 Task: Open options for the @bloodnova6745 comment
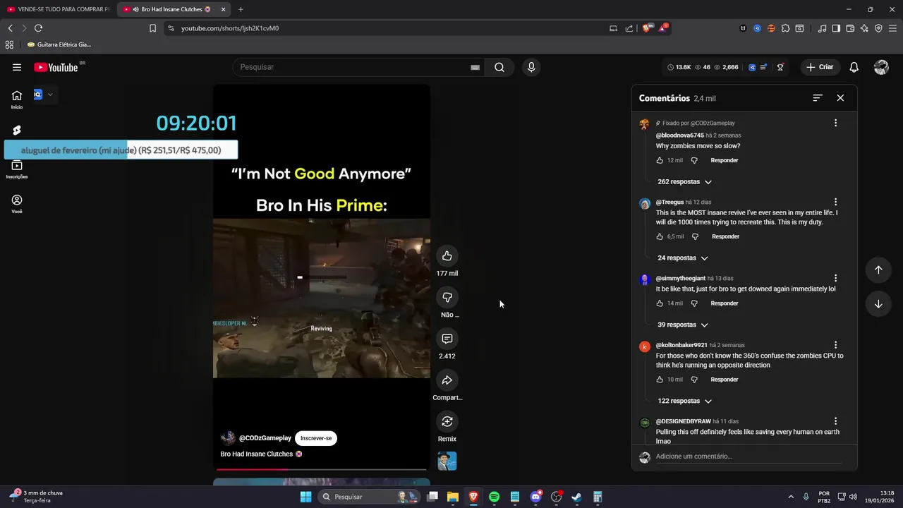click(836, 123)
